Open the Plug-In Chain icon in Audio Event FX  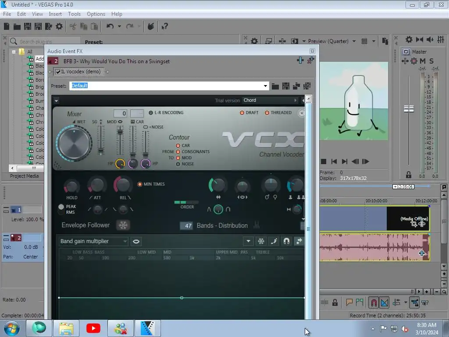click(x=300, y=60)
